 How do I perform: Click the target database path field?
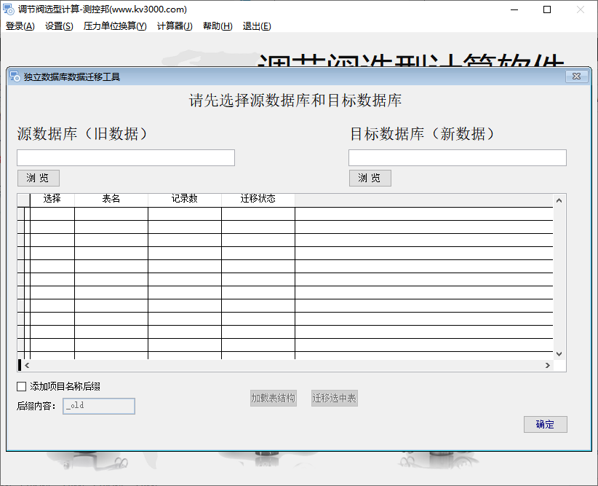[458, 158]
